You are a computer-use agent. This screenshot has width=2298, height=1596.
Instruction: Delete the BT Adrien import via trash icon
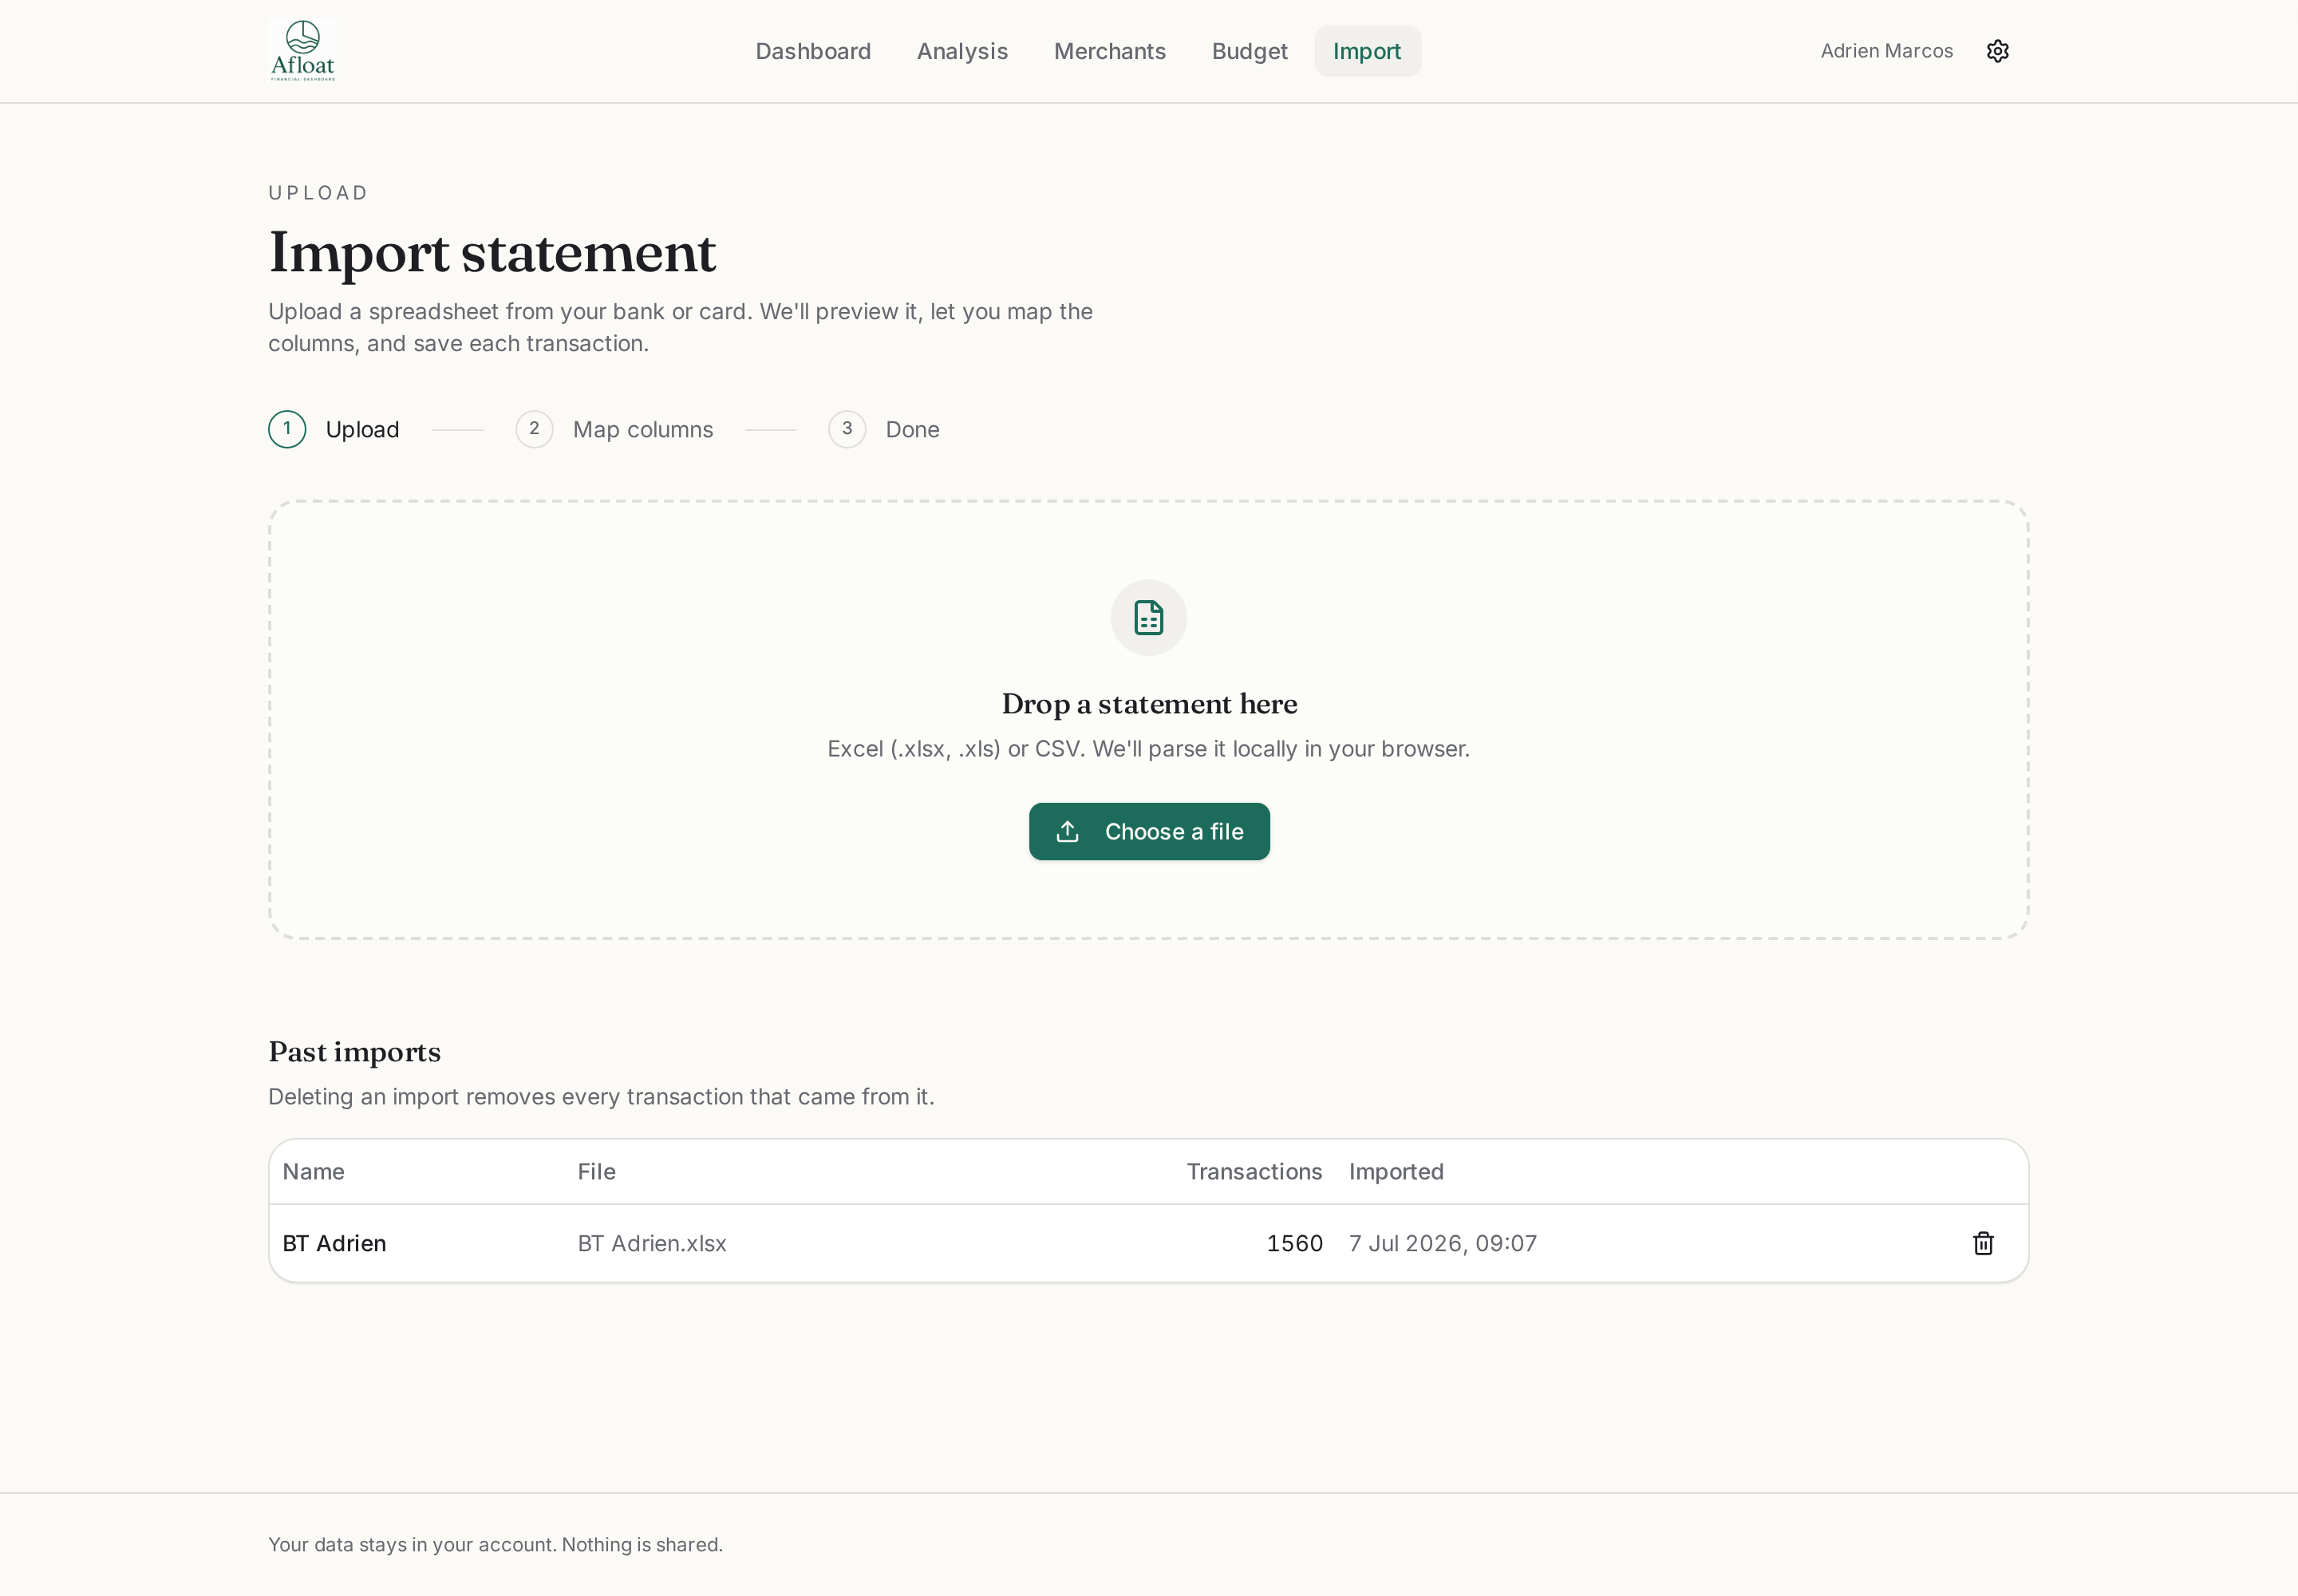[x=1983, y=1243]
